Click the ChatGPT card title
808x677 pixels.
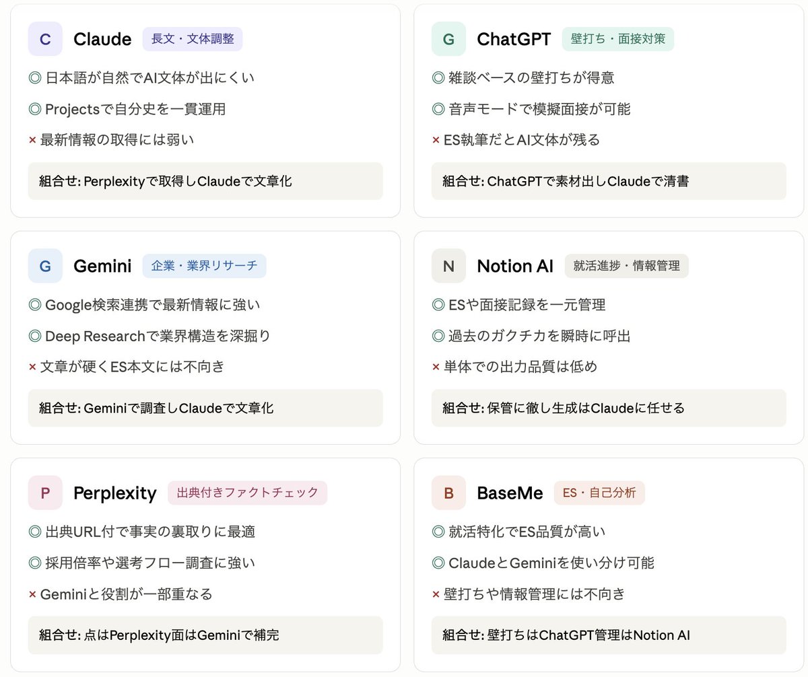[514, 39]
